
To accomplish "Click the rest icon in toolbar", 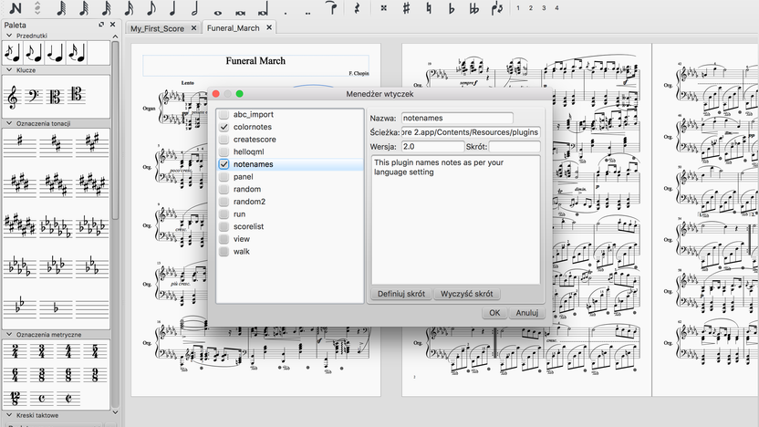I will pos(358,8).
